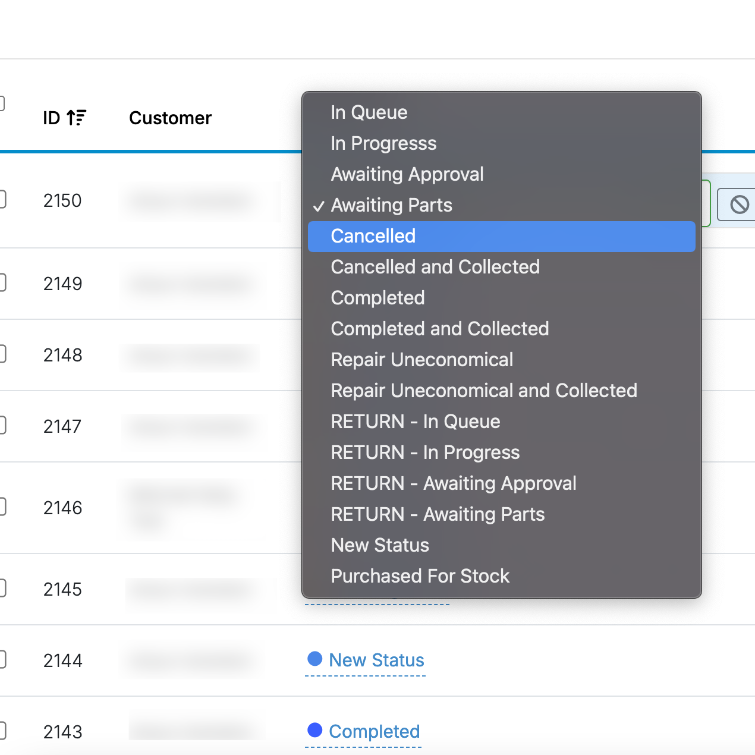Click the blue dot beside row 2144's New Status link
755x755 pixels.
(x=314, y=659)
